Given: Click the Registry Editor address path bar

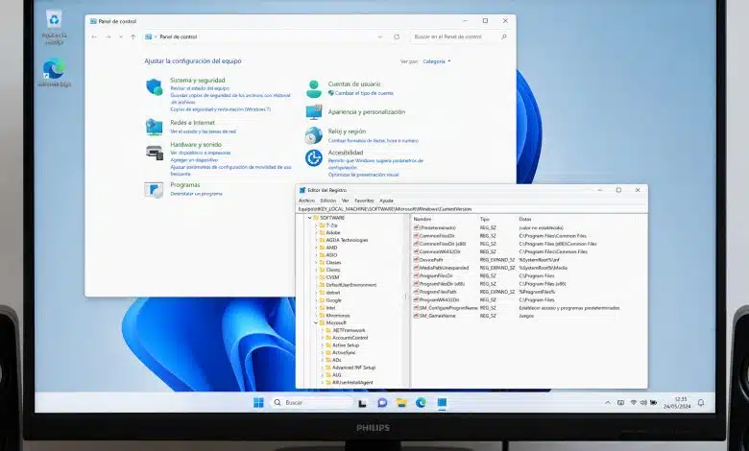Looking at the screenshot, I should tap(471, 209).
